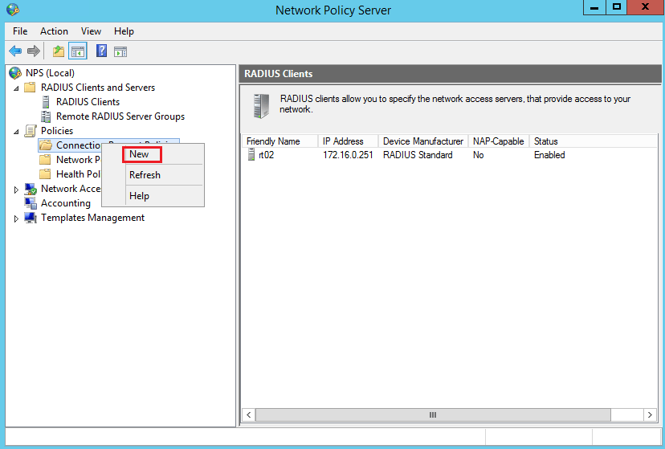Image resolution: width=665 pixels, height=449 pixels.
Task: Click the Remote RADIUS Server Groups icon
Action: 46,116
